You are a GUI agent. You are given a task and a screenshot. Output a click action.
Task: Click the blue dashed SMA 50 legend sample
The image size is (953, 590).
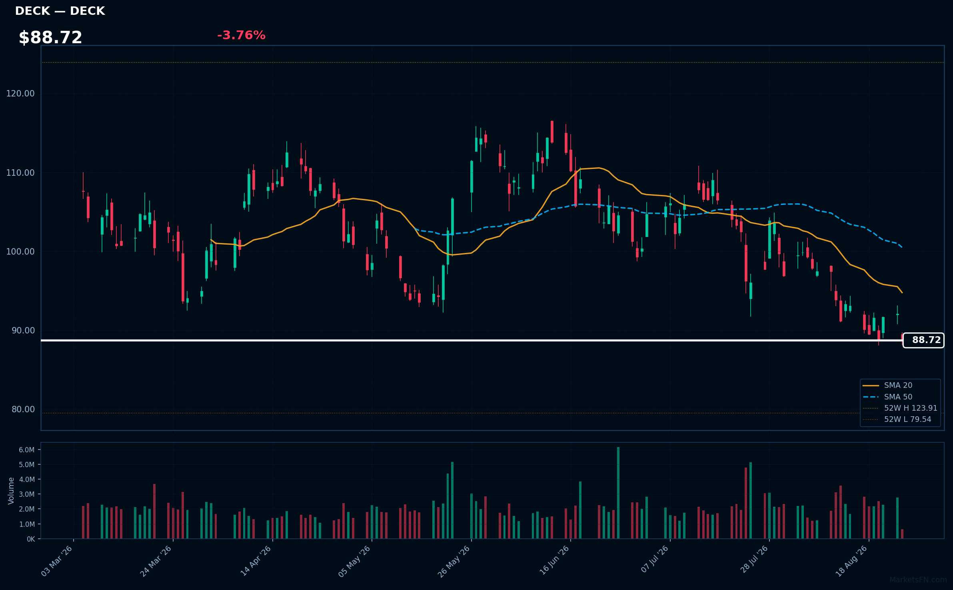(x=871, y=397)
